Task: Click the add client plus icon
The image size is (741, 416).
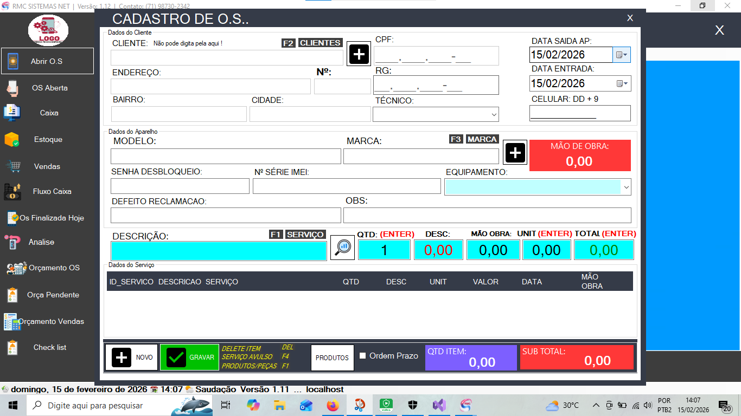Action: [x=359, y=54]
